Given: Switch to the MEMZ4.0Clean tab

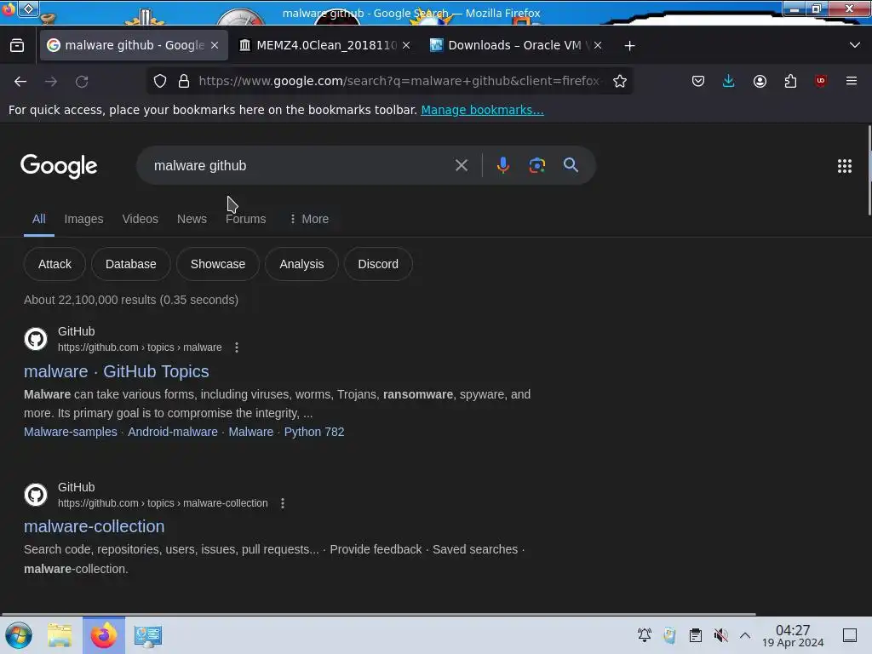Looking at the screenshot, I should (326, 46).
